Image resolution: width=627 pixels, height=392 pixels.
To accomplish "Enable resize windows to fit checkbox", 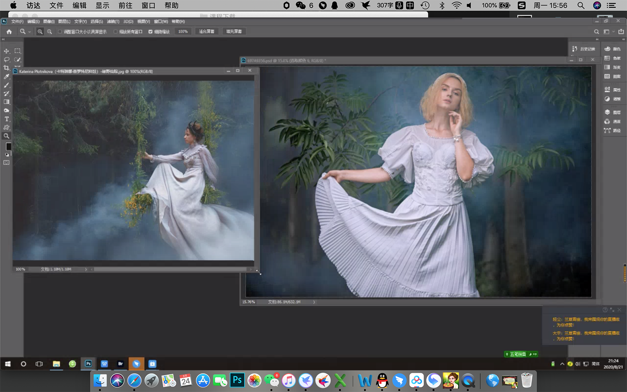I will (60, 32).
